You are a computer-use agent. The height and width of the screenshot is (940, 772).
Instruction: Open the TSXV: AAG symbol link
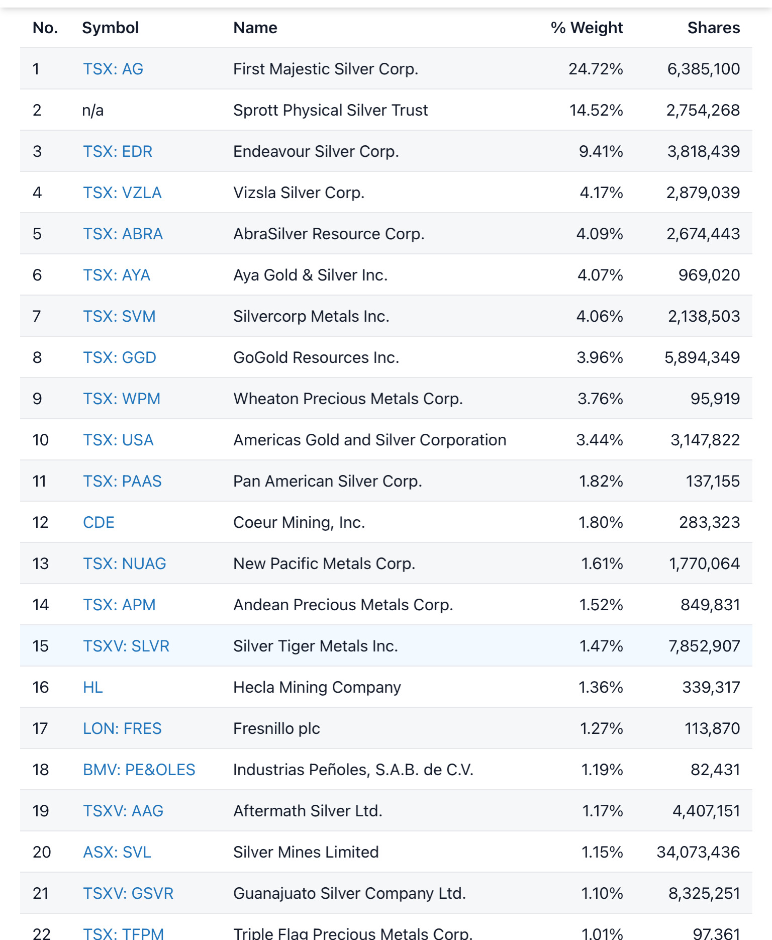tap(123, 811)
